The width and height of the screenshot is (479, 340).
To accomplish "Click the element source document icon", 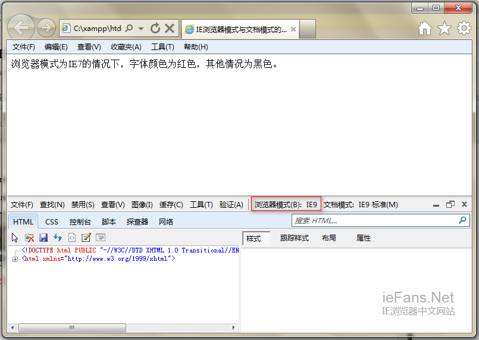I will pos(72,238).
